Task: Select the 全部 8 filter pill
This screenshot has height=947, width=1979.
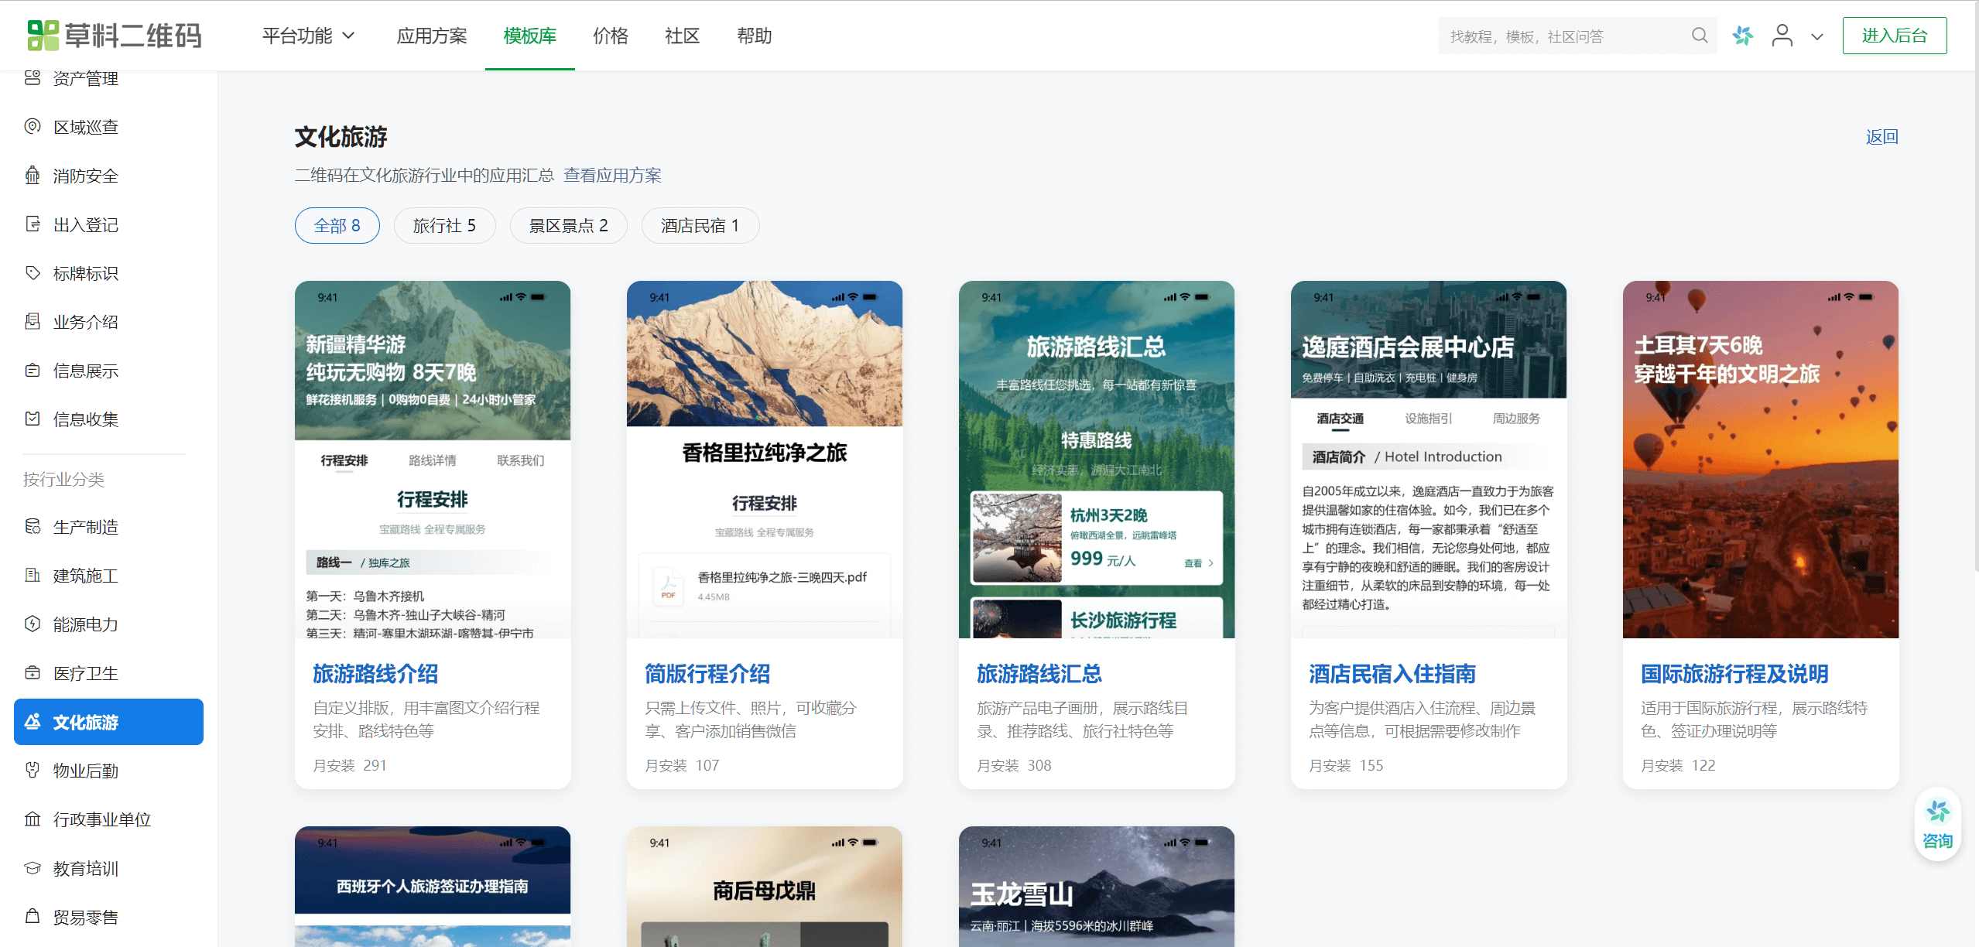Action: click(337, 226)
